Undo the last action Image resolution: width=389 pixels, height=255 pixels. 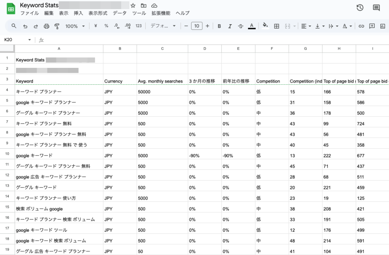[25, 26]
